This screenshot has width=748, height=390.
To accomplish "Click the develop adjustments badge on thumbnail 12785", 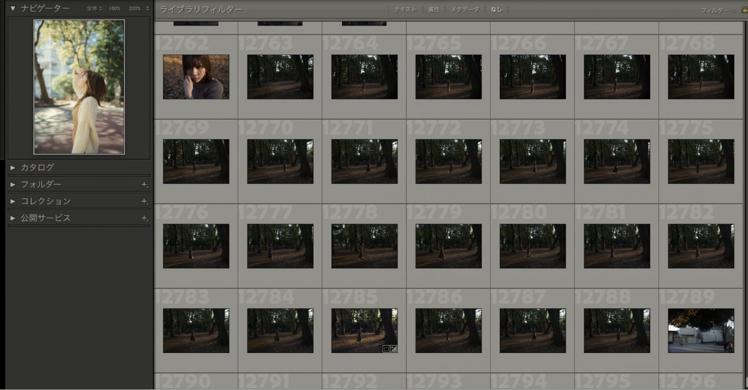I will pos(393,349).
